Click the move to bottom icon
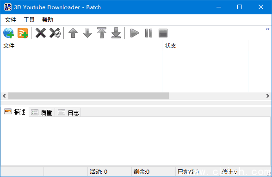272x177 pixels. [x=116, y=33]
